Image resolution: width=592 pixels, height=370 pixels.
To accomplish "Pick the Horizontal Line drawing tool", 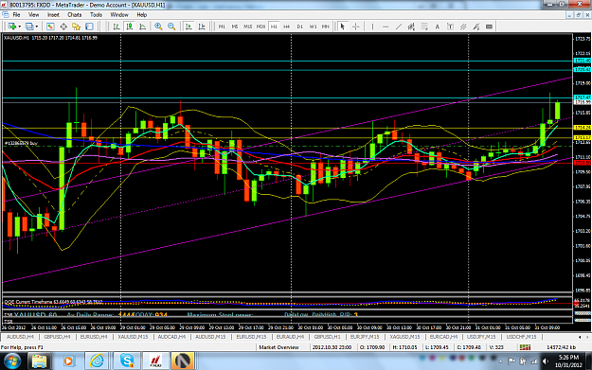I will click(x=386, y=26).
